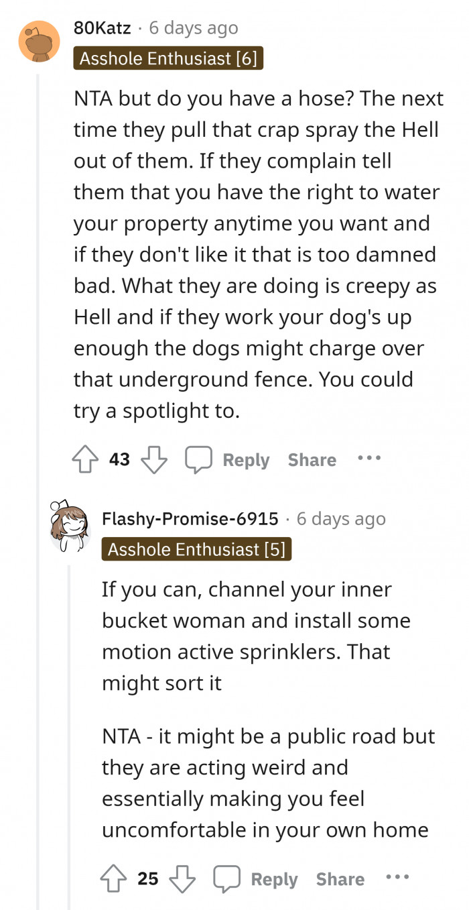Open the 80Katz avatar profile
Image resolution: width=469 pixels, height=910 pixels.
coord(38,42)
